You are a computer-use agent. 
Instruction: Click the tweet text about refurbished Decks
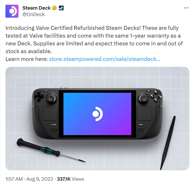pos(94,40)
